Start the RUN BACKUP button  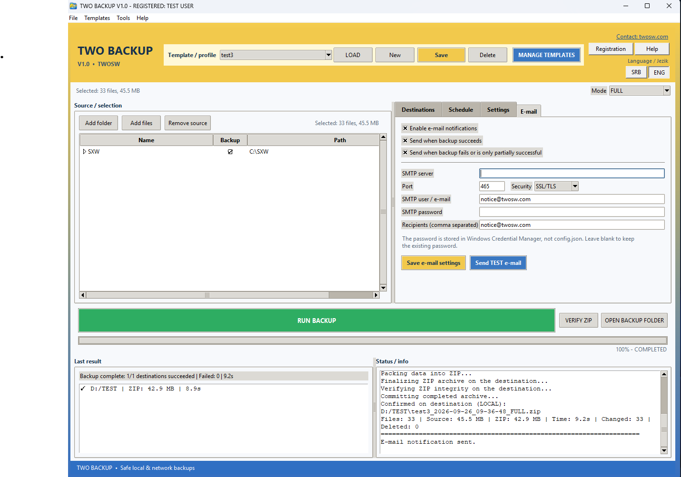317,321
